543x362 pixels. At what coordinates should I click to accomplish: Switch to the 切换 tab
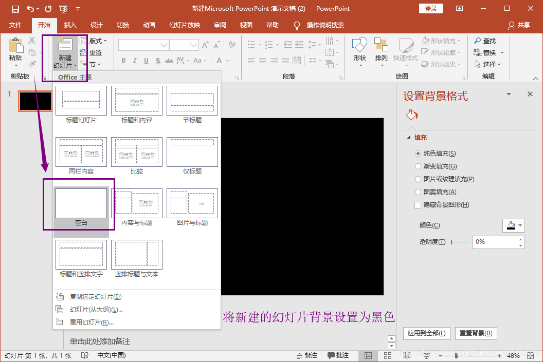coord(122,25)
